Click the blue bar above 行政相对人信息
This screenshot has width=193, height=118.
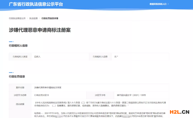click(x=11, y=41)
